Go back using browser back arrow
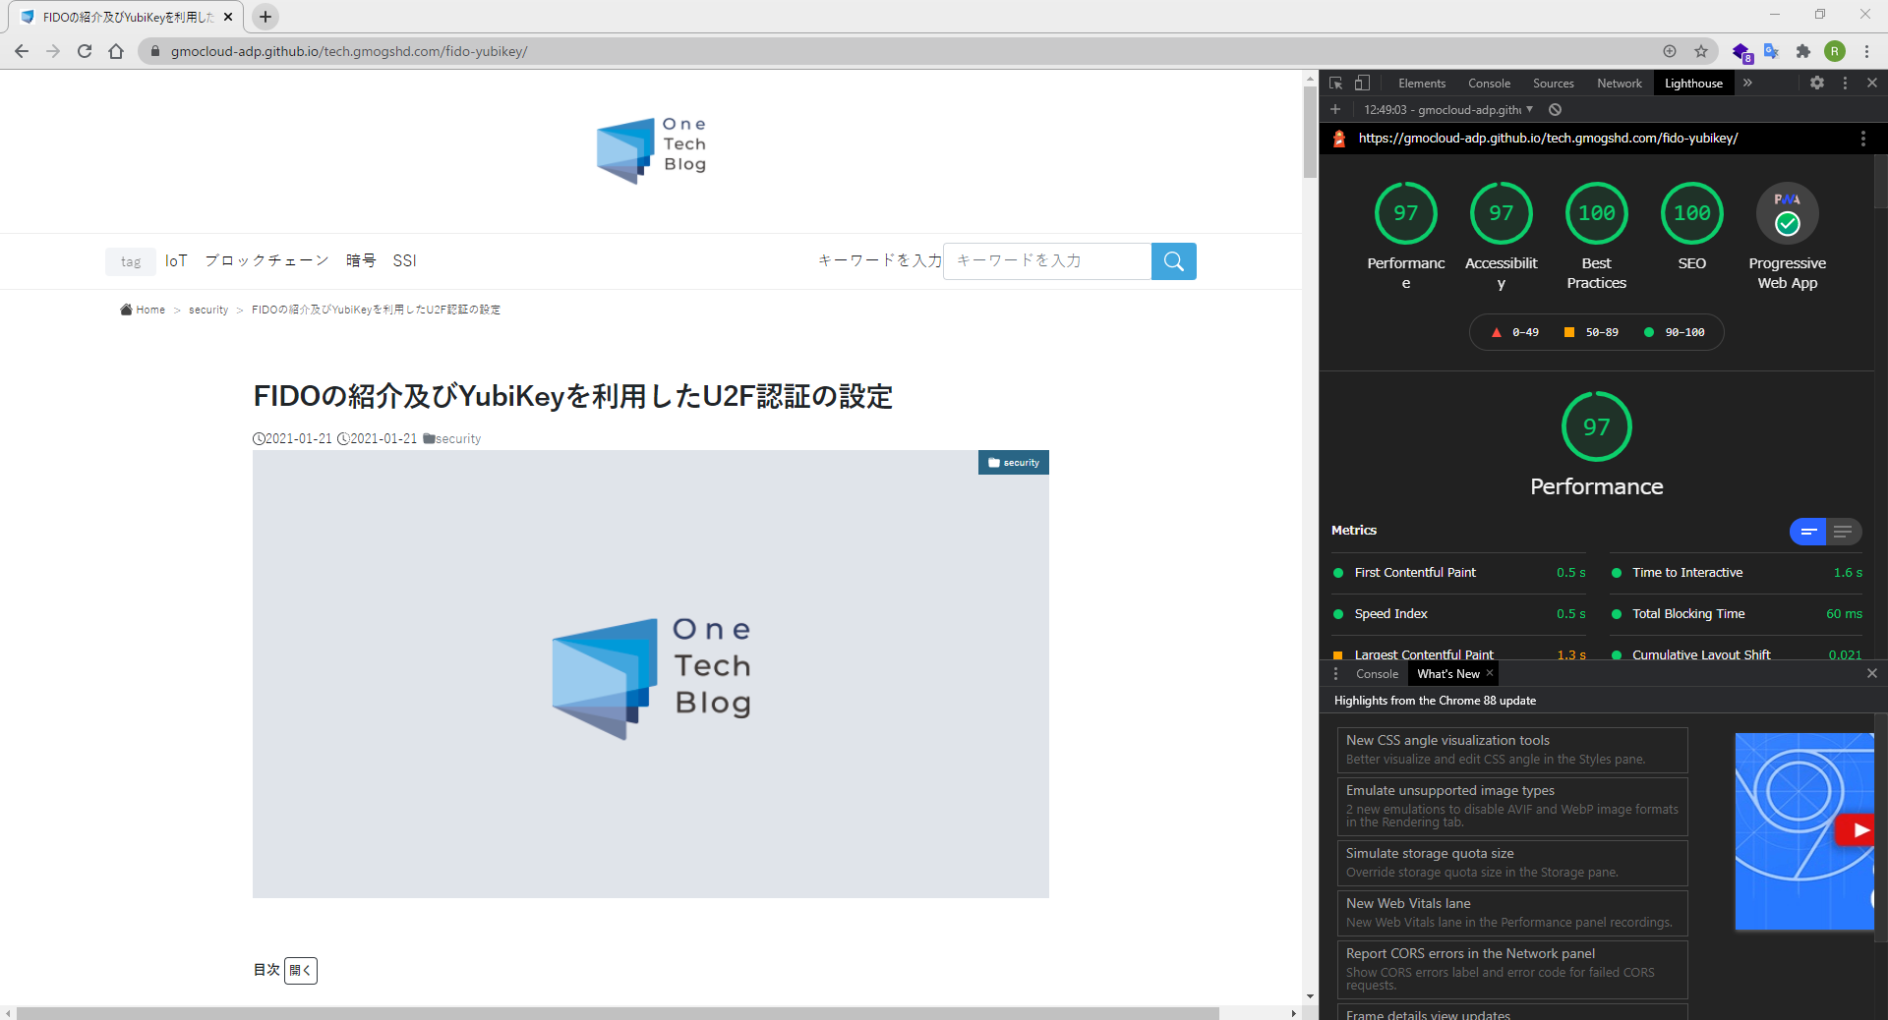Image resolution: width=1888 pixels, height=1020 pixels. pyautogui.click(x=22, y=51)
